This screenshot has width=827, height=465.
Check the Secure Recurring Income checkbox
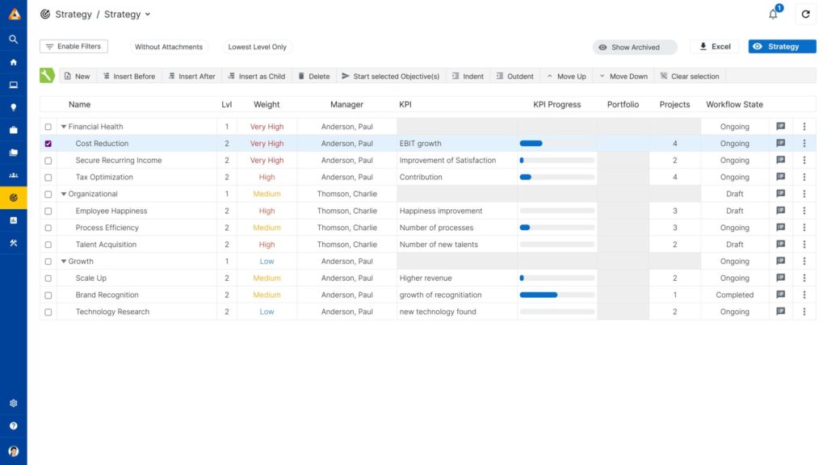tap(48, 161)
